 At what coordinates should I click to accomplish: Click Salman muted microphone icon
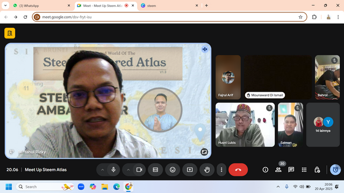(298, 108)
